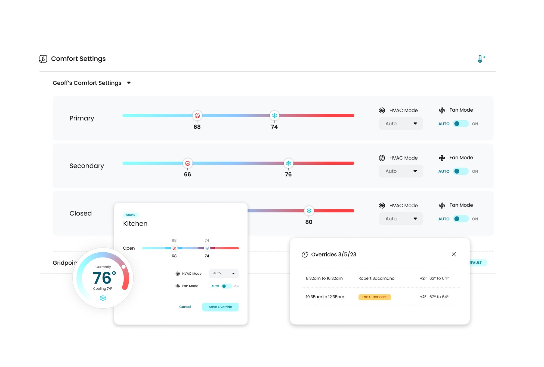The image size is (544, 367).
Task: Close the Overrides 3/5/23 panel
Action: pos(454,254)
